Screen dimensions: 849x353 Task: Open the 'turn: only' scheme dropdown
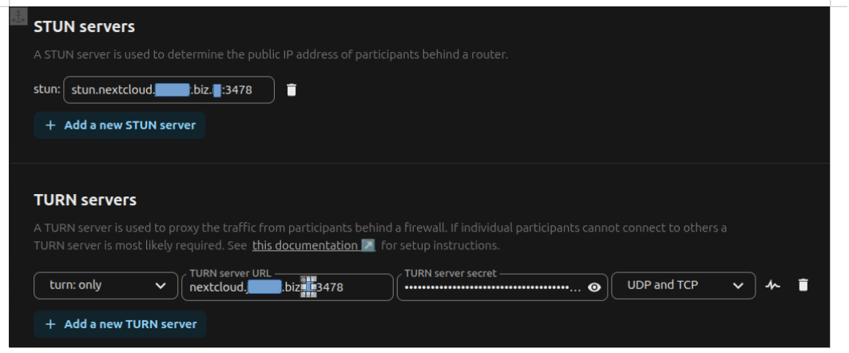tap(105, 285)
